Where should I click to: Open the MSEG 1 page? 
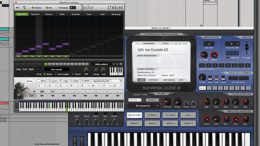coord(135,123)
